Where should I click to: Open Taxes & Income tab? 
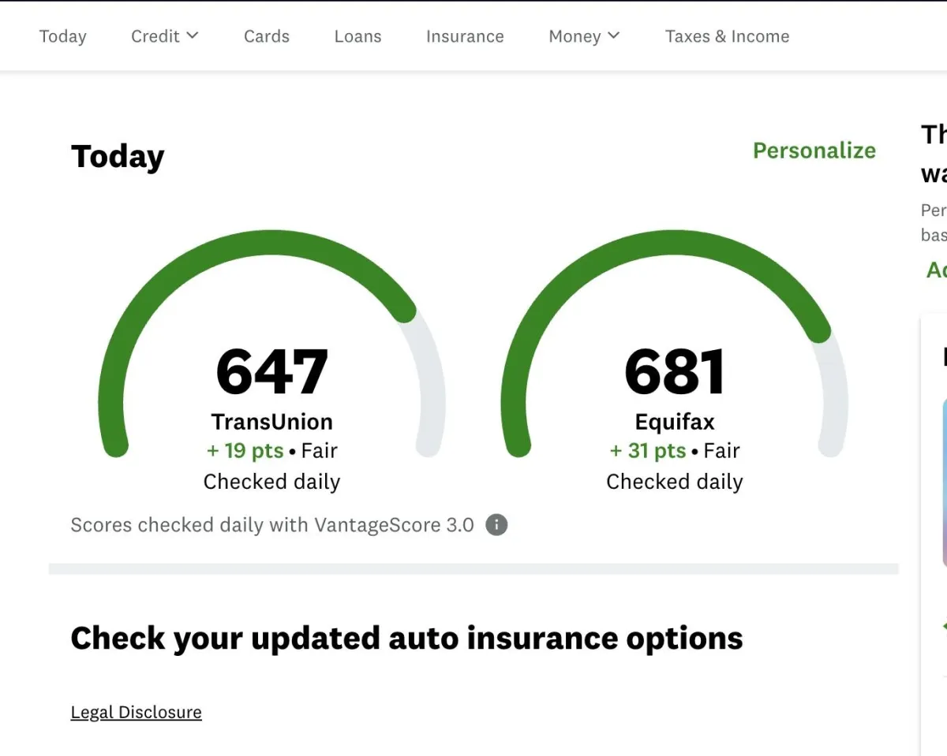[727, 36]
